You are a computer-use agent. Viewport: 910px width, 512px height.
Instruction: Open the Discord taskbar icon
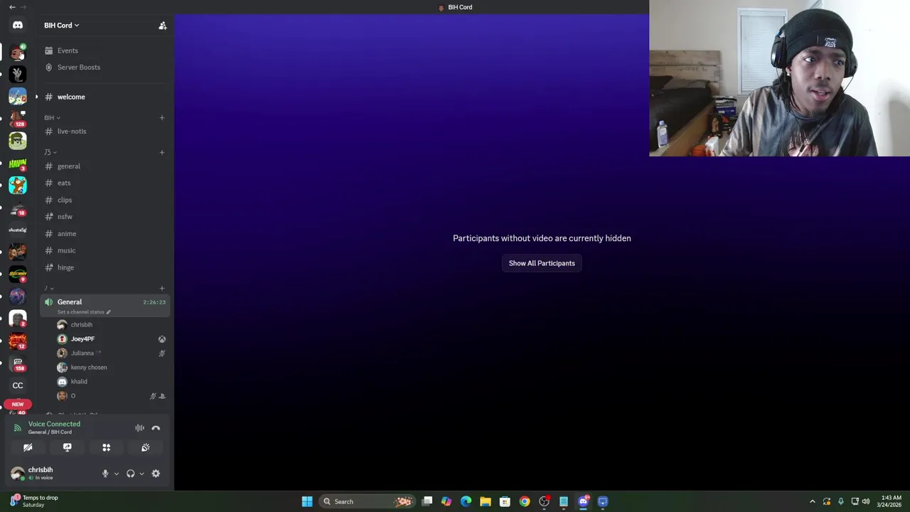tap(584, 501)
